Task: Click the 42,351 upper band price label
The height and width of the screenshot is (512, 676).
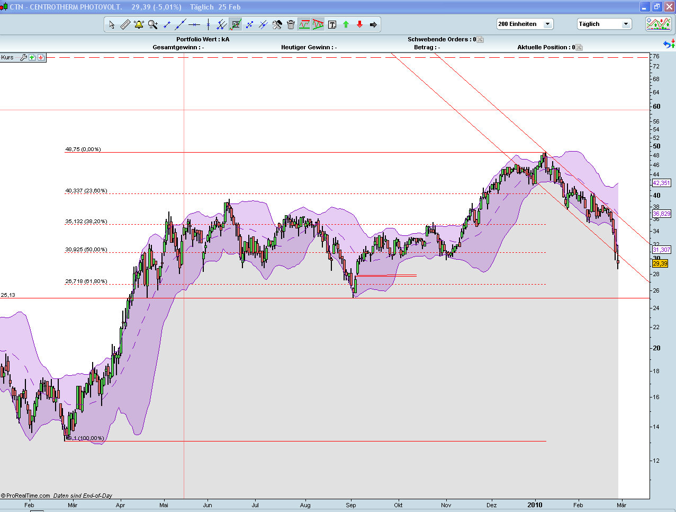Action: coord(662,183)
